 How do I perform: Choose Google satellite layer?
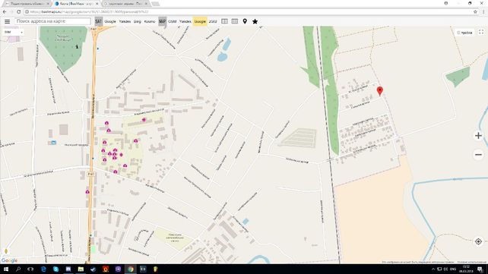110,21
